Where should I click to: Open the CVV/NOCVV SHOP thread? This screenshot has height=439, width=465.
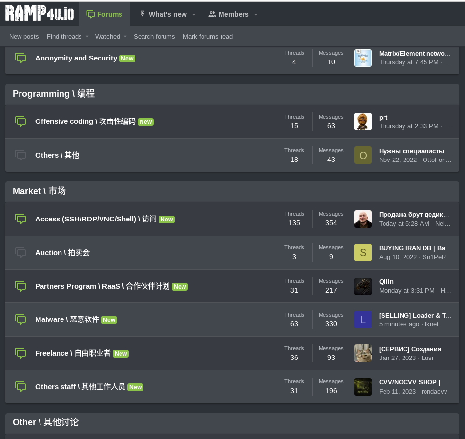(x=414, y=382)
